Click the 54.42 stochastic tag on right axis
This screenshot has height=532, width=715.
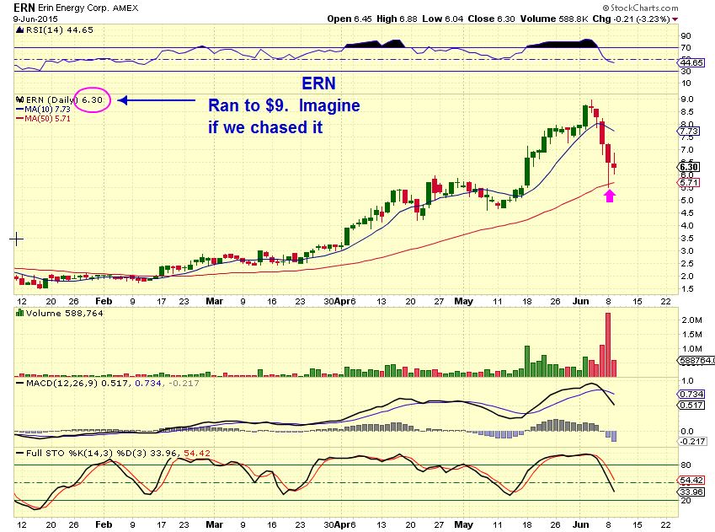coord(691,481)
